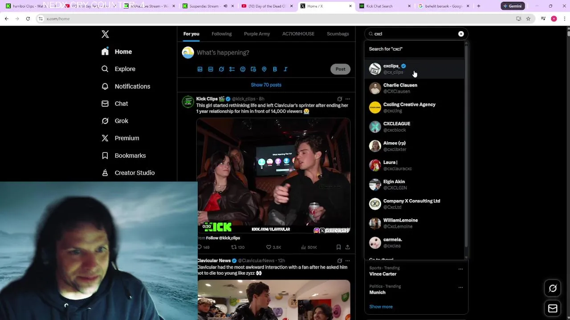Image resolution: width=570 pixels, height=320 pixels.
Task: Switch to the Following tab
Action: pyautogui.click(x=222, y=34)
